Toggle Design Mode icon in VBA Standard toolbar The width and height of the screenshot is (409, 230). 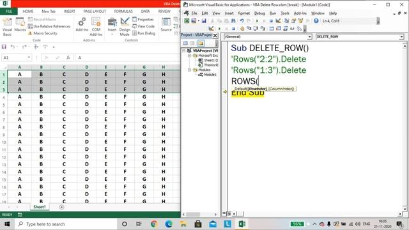click(278, 21)
